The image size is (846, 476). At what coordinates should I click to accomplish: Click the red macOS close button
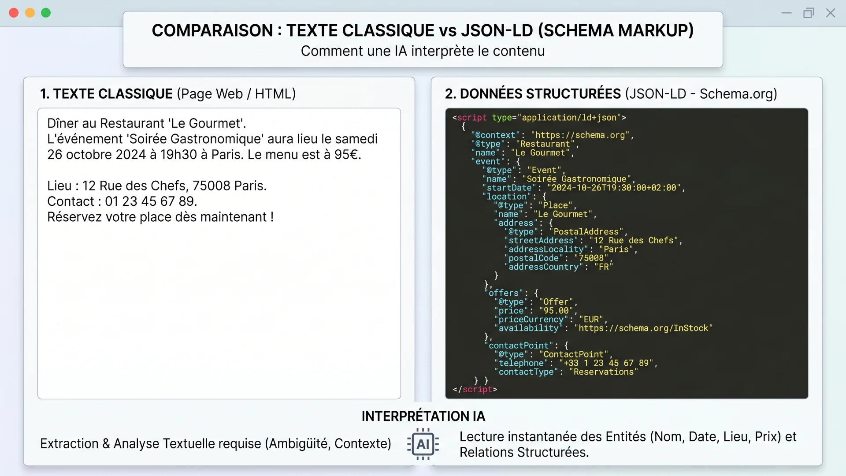click(x=14, y=13)
